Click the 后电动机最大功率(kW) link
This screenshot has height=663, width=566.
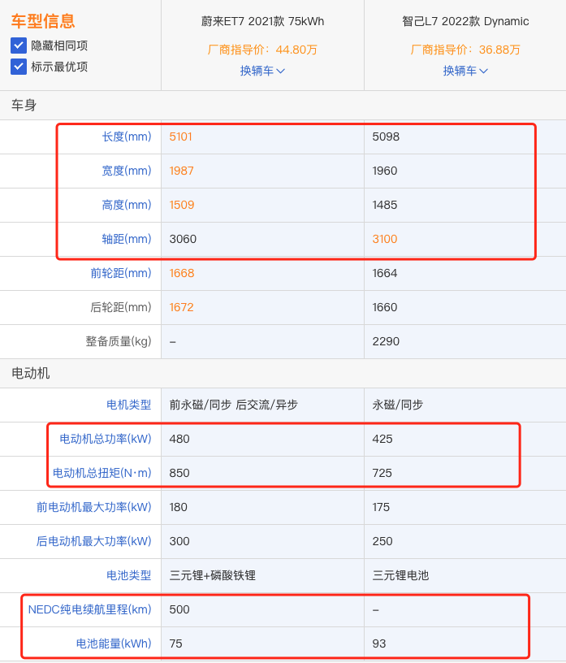pos(94,541)
